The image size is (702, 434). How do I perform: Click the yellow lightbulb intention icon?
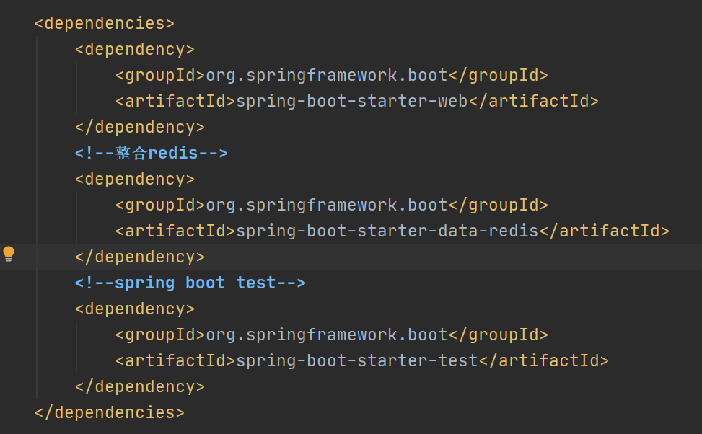point(9,254)
